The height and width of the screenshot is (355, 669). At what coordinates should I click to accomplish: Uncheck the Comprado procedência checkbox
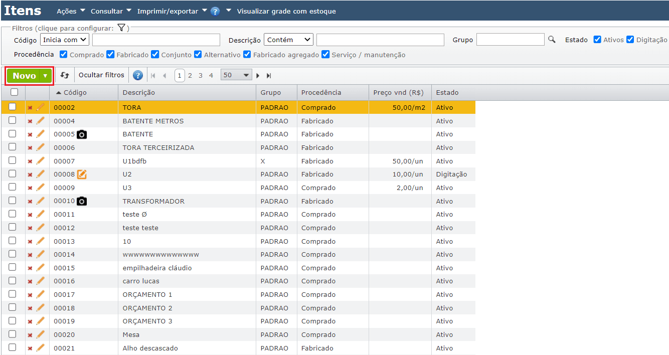64,55
